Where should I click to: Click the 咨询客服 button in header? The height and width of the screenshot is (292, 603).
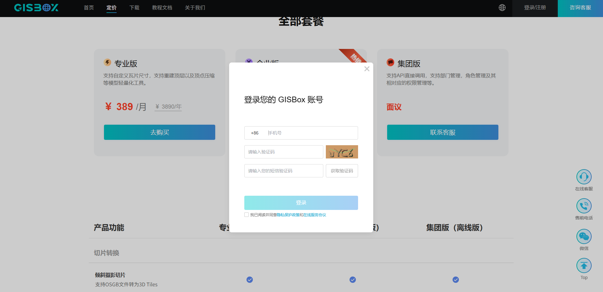point(580,8)
